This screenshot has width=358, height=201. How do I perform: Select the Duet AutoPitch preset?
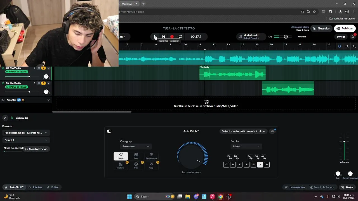(136, 156)
